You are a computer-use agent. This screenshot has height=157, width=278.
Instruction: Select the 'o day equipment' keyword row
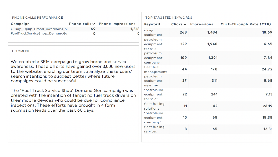click(153, 33)
